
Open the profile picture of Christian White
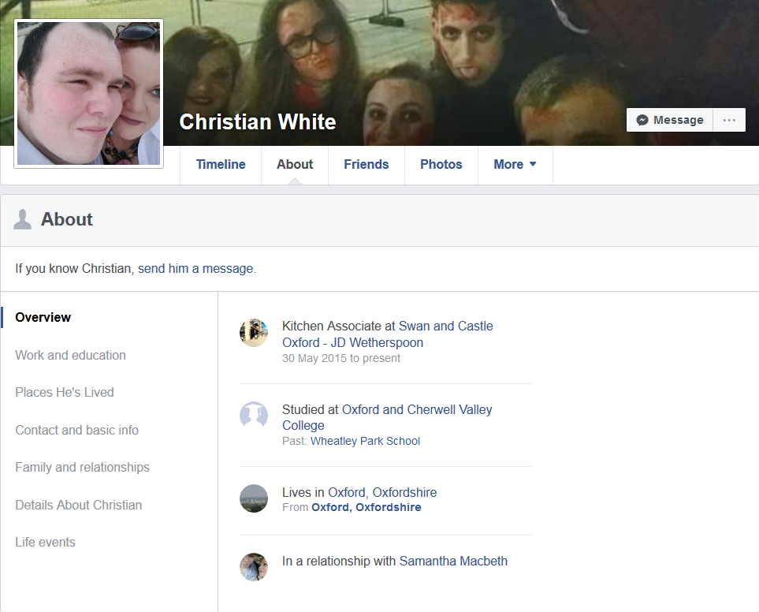pos(88,93)
